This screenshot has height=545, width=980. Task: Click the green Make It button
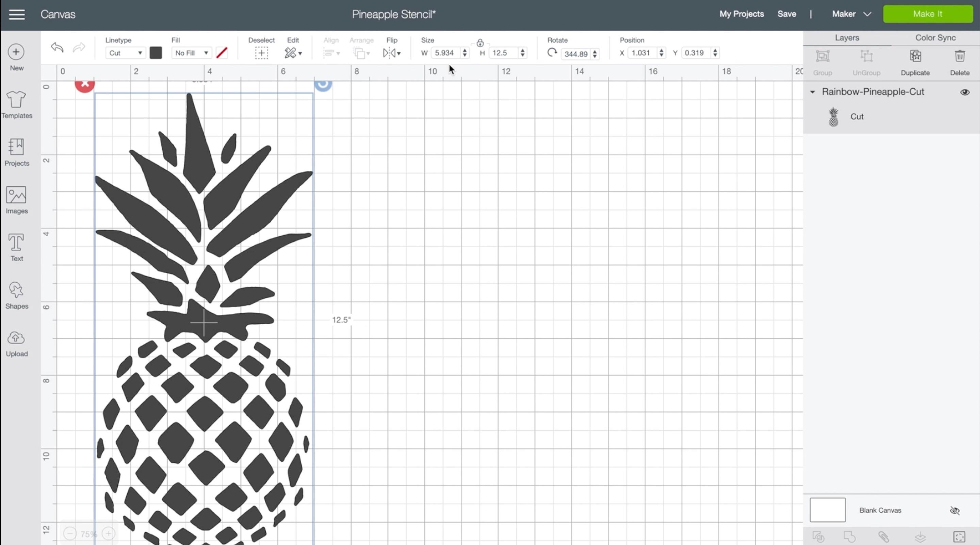[x=928, y=14]
